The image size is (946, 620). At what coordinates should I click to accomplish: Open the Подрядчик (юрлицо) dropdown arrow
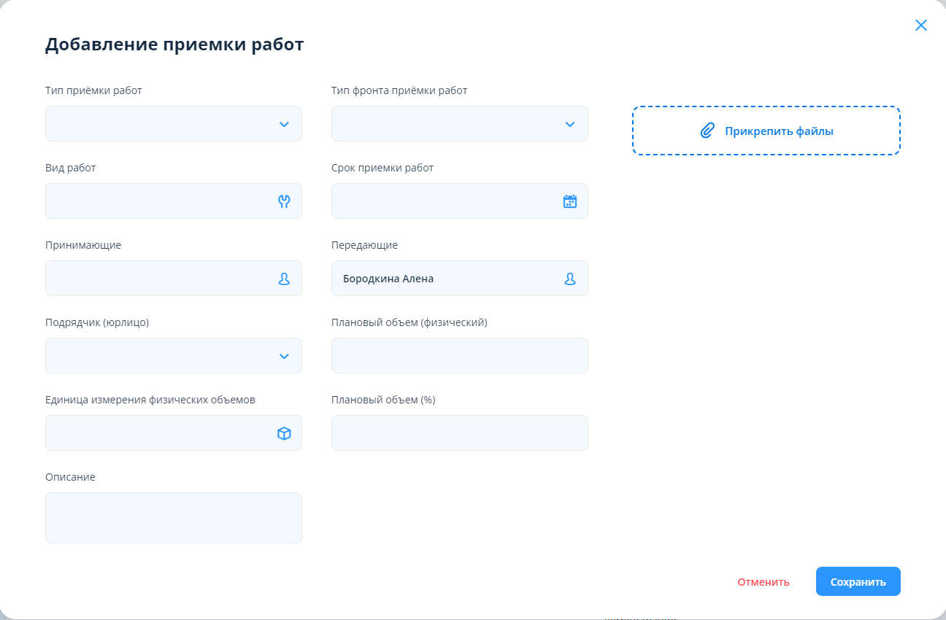[x=284, y=356]
